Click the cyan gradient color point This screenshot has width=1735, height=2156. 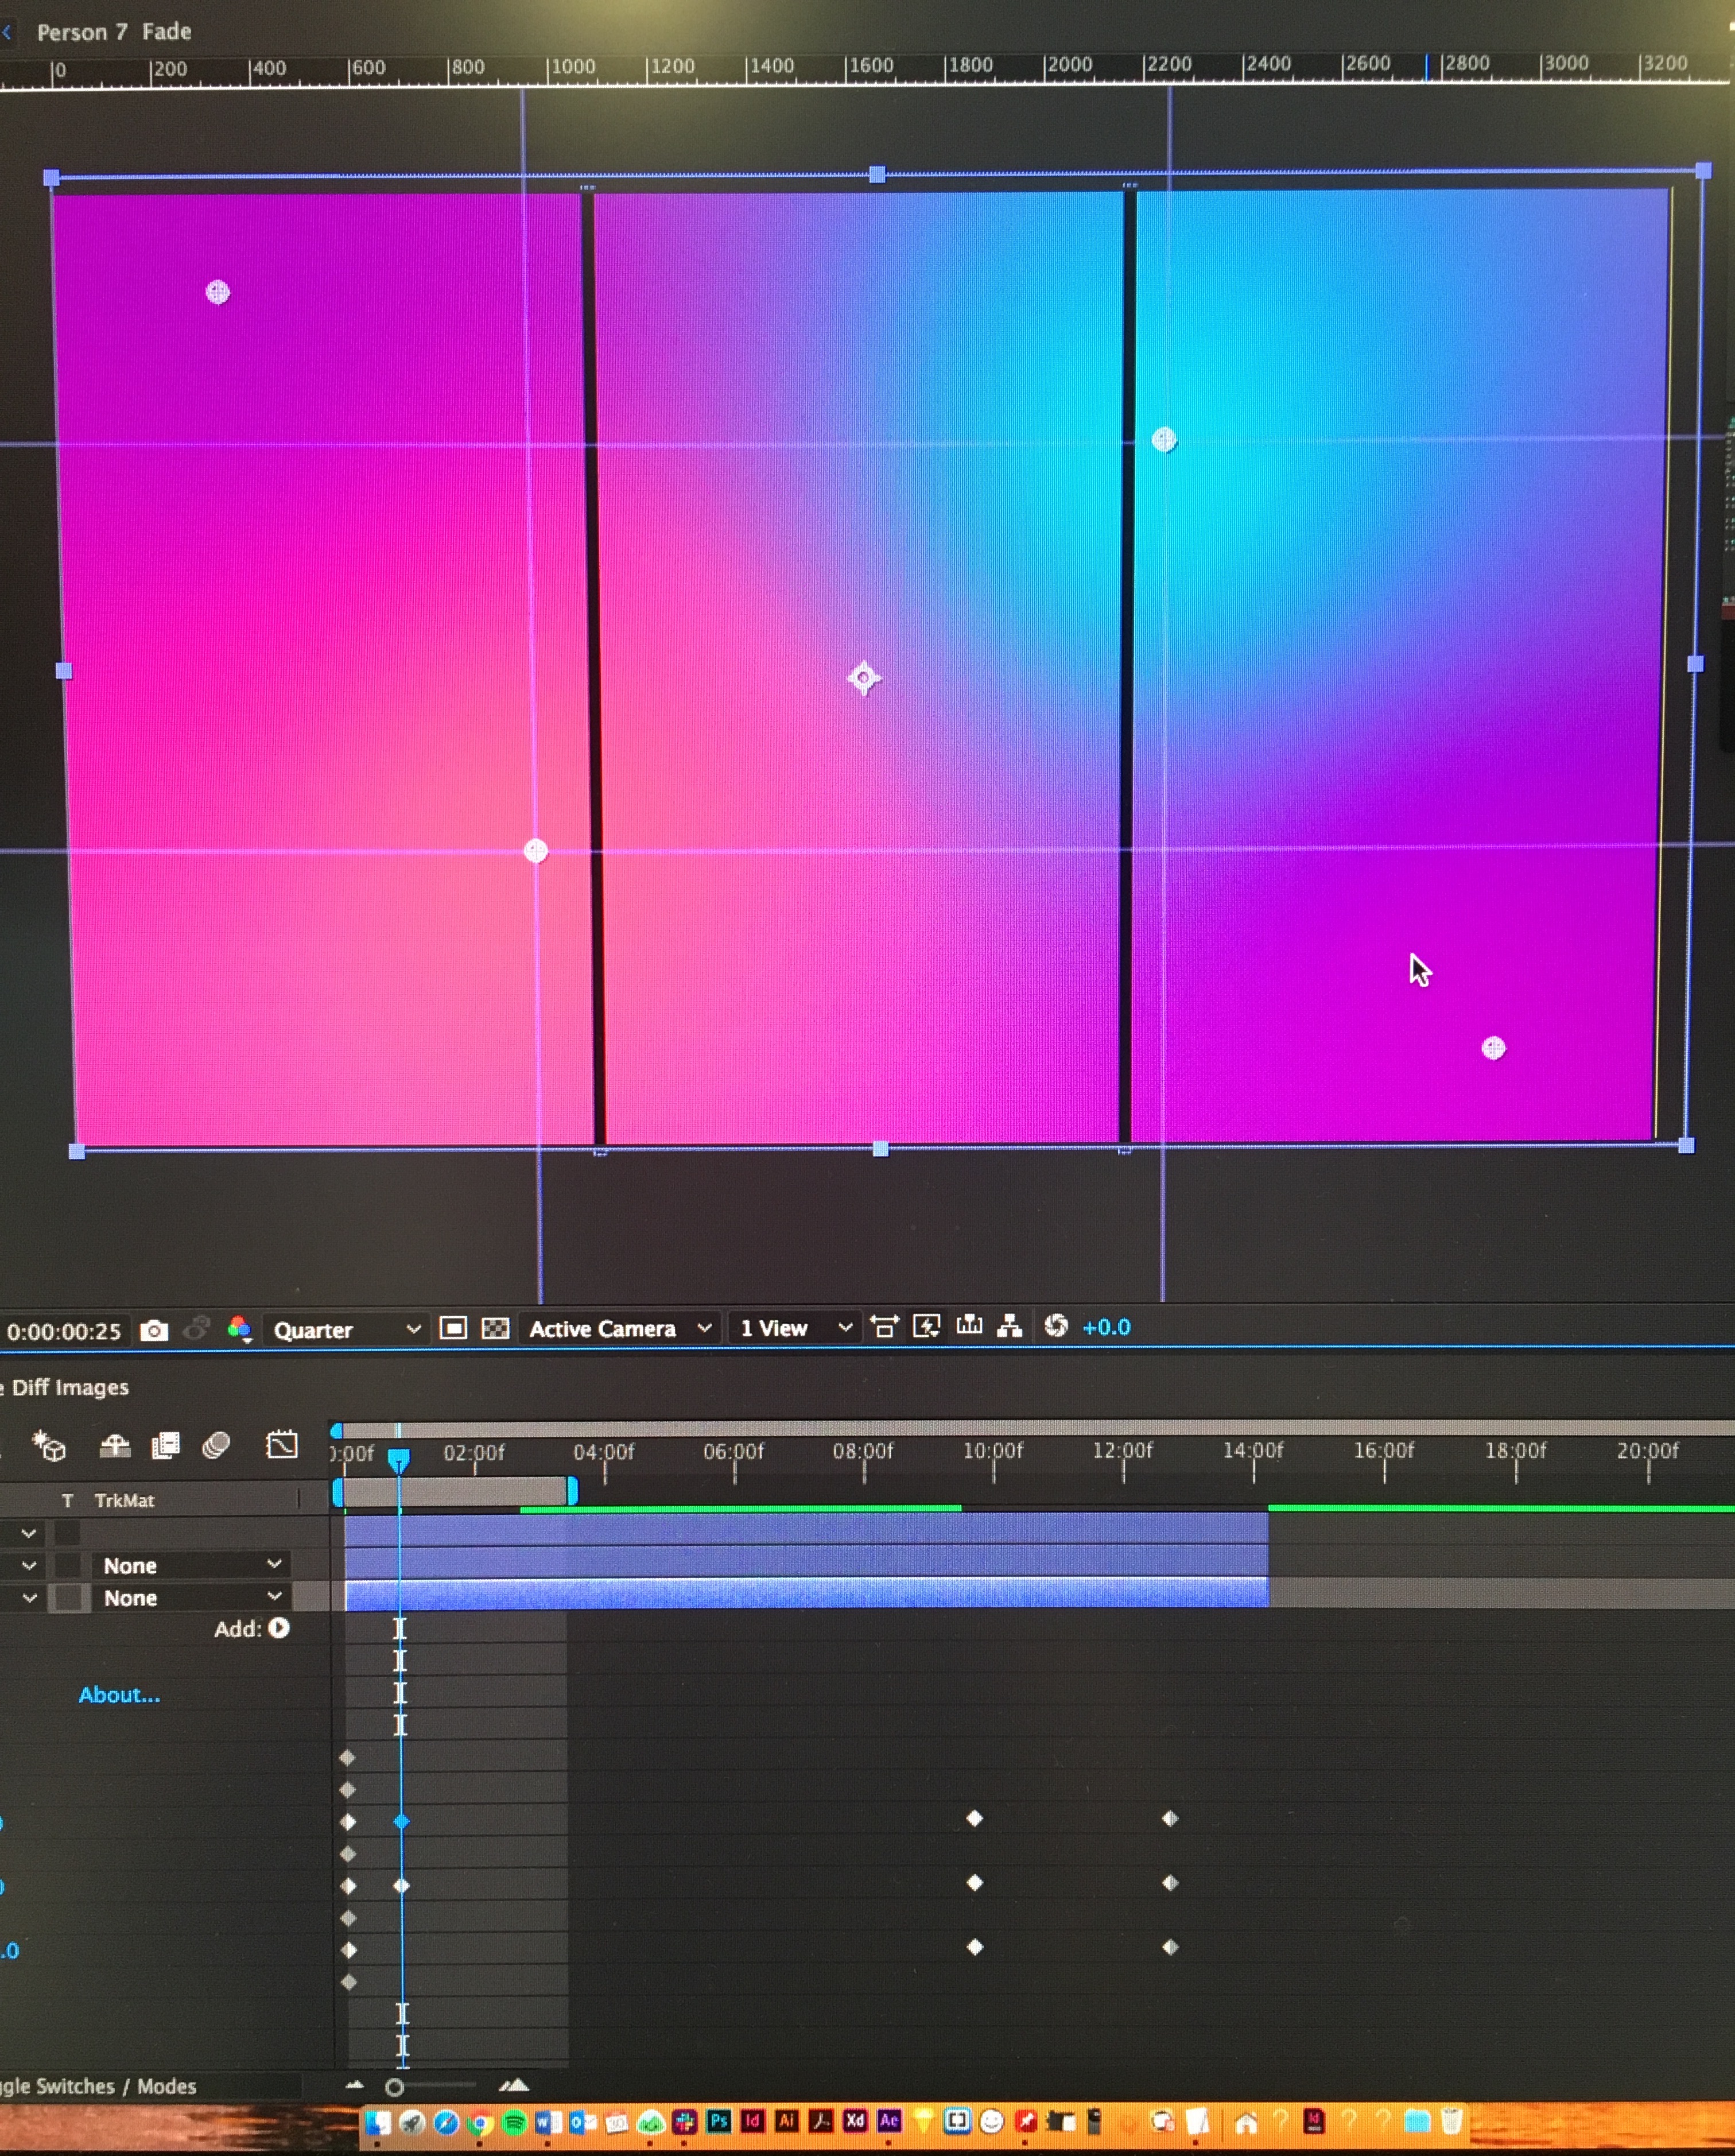coord(1164,439)
